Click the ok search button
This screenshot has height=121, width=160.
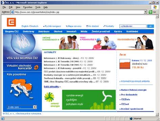151,26
